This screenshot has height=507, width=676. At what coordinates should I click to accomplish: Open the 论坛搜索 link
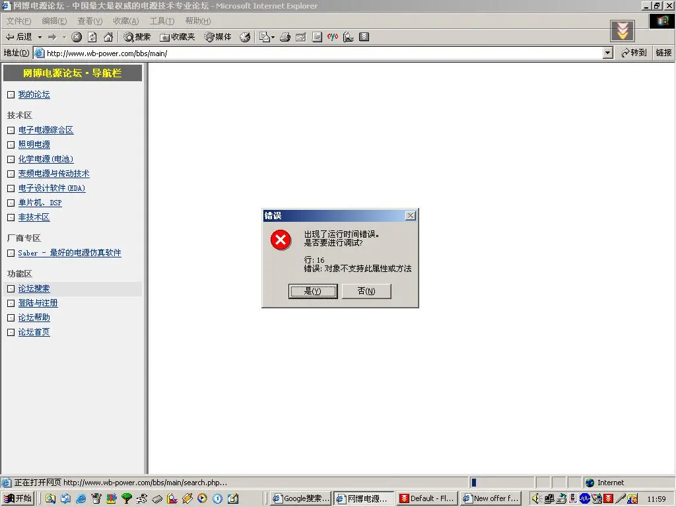click(34, 288)
